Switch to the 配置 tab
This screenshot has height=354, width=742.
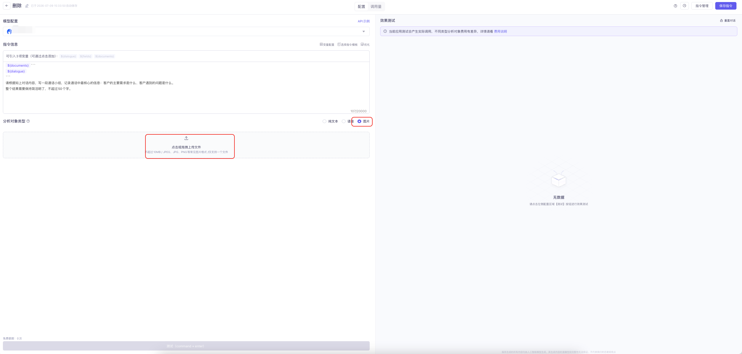coord(361,6)
